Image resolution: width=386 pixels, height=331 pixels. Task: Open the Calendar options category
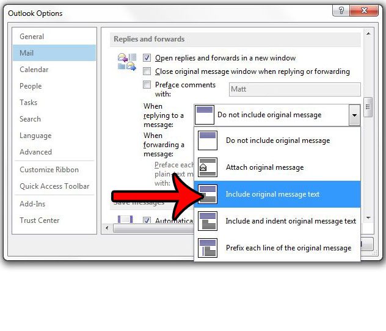point(34,70)
